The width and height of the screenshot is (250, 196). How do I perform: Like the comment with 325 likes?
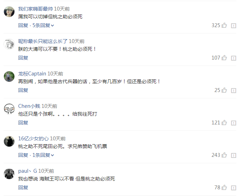224,25
